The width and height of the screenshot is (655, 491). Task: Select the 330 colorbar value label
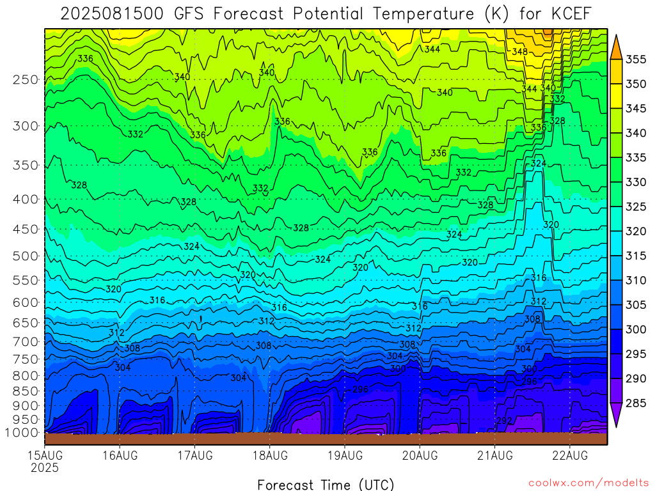pos(636,182)
